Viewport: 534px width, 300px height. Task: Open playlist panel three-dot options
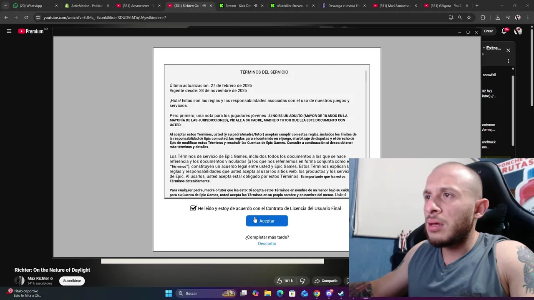pyautogui.click(x=508, y=61)
